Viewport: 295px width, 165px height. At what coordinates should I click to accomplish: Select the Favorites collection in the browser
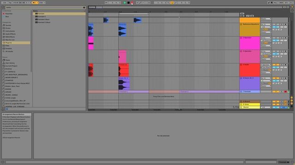pyautogui.click(x=9, y=14)
